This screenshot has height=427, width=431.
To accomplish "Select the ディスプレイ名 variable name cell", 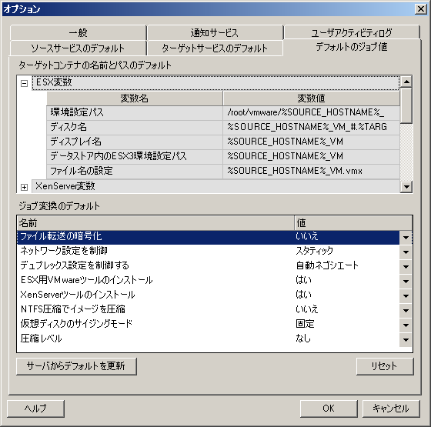I will click(x=135, y=142).
